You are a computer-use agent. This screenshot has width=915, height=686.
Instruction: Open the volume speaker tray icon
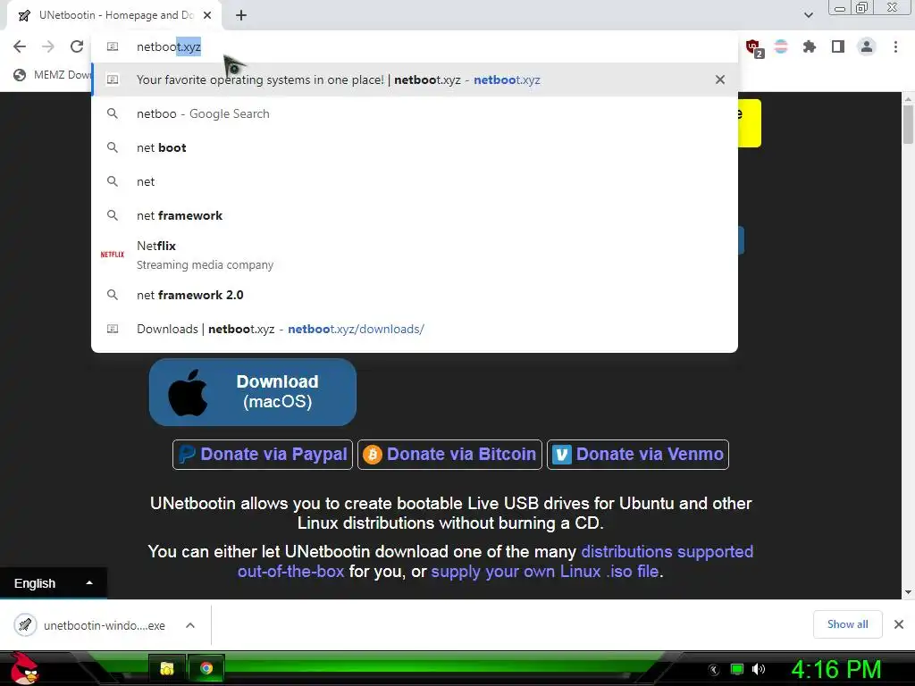[759, 669]
